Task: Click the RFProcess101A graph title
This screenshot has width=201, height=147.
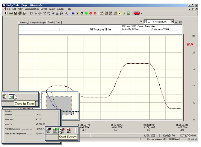Action: [100, 29]
